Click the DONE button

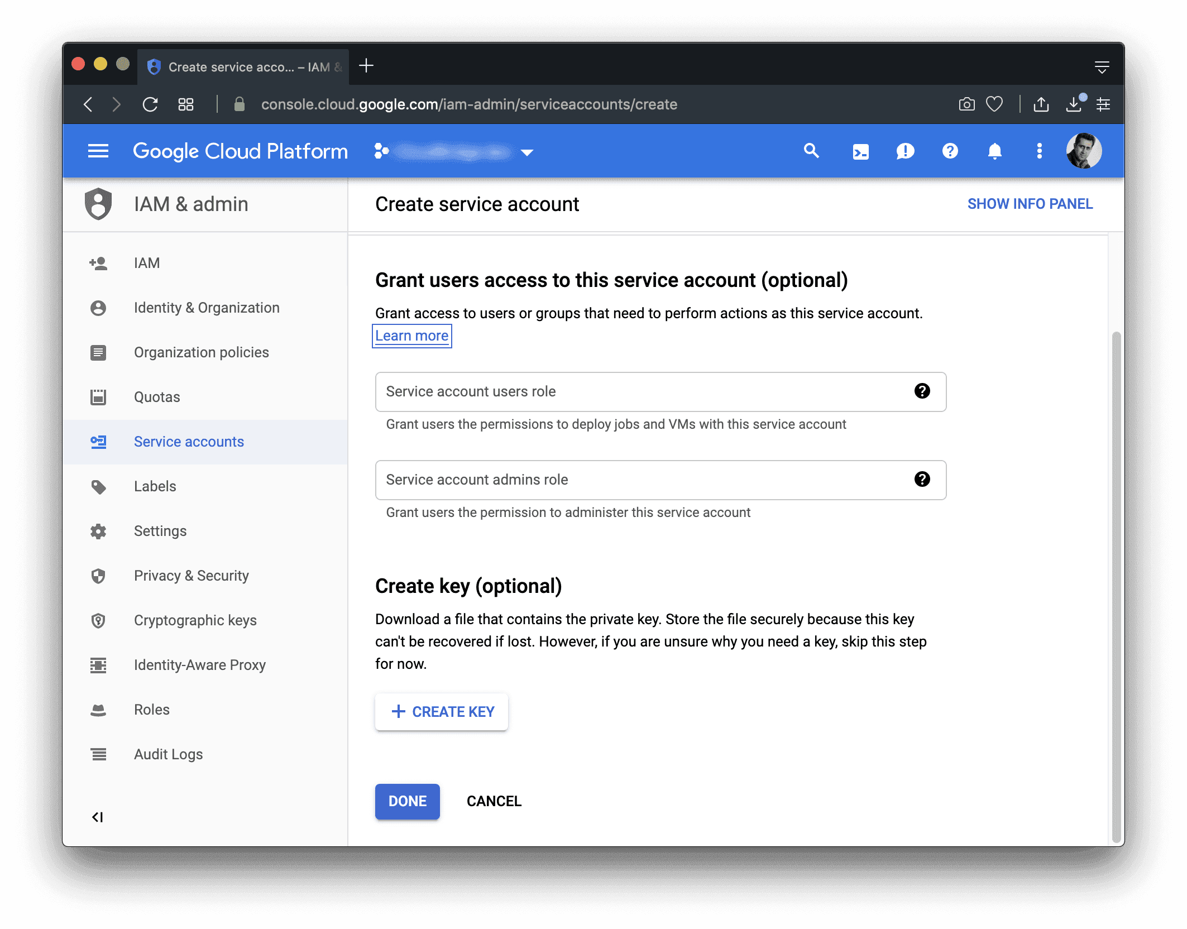click(407, 801)
